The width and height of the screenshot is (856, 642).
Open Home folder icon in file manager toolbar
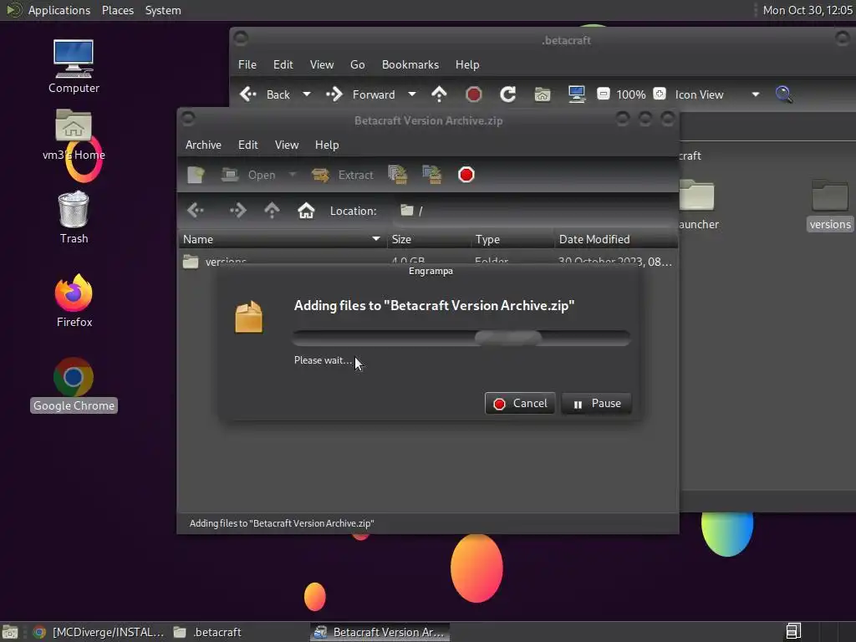(542, 94)
